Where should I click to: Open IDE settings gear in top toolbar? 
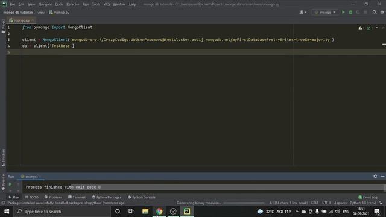(382, 12)
